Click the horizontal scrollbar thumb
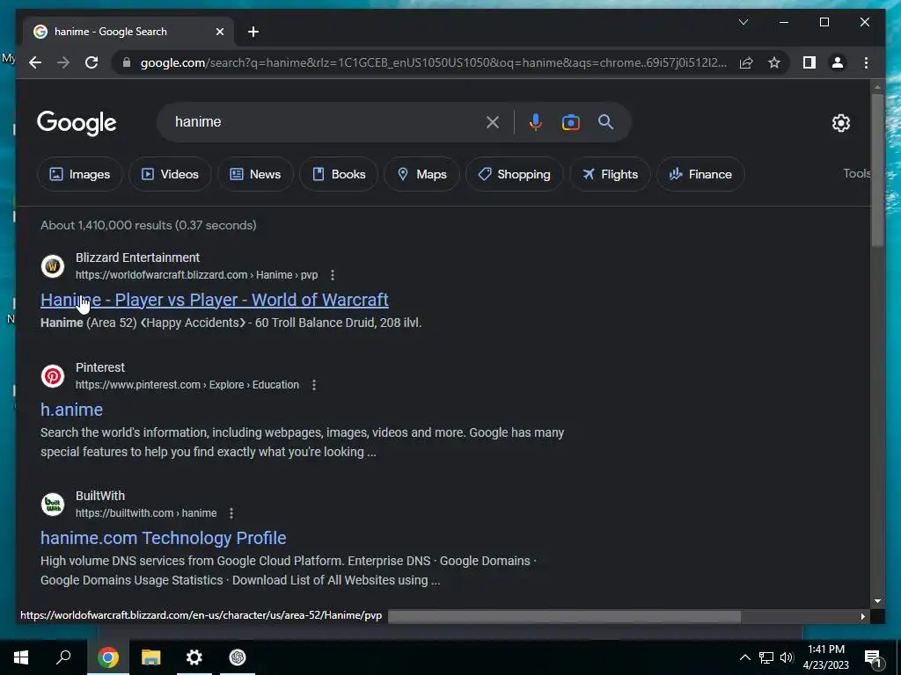 564,616
